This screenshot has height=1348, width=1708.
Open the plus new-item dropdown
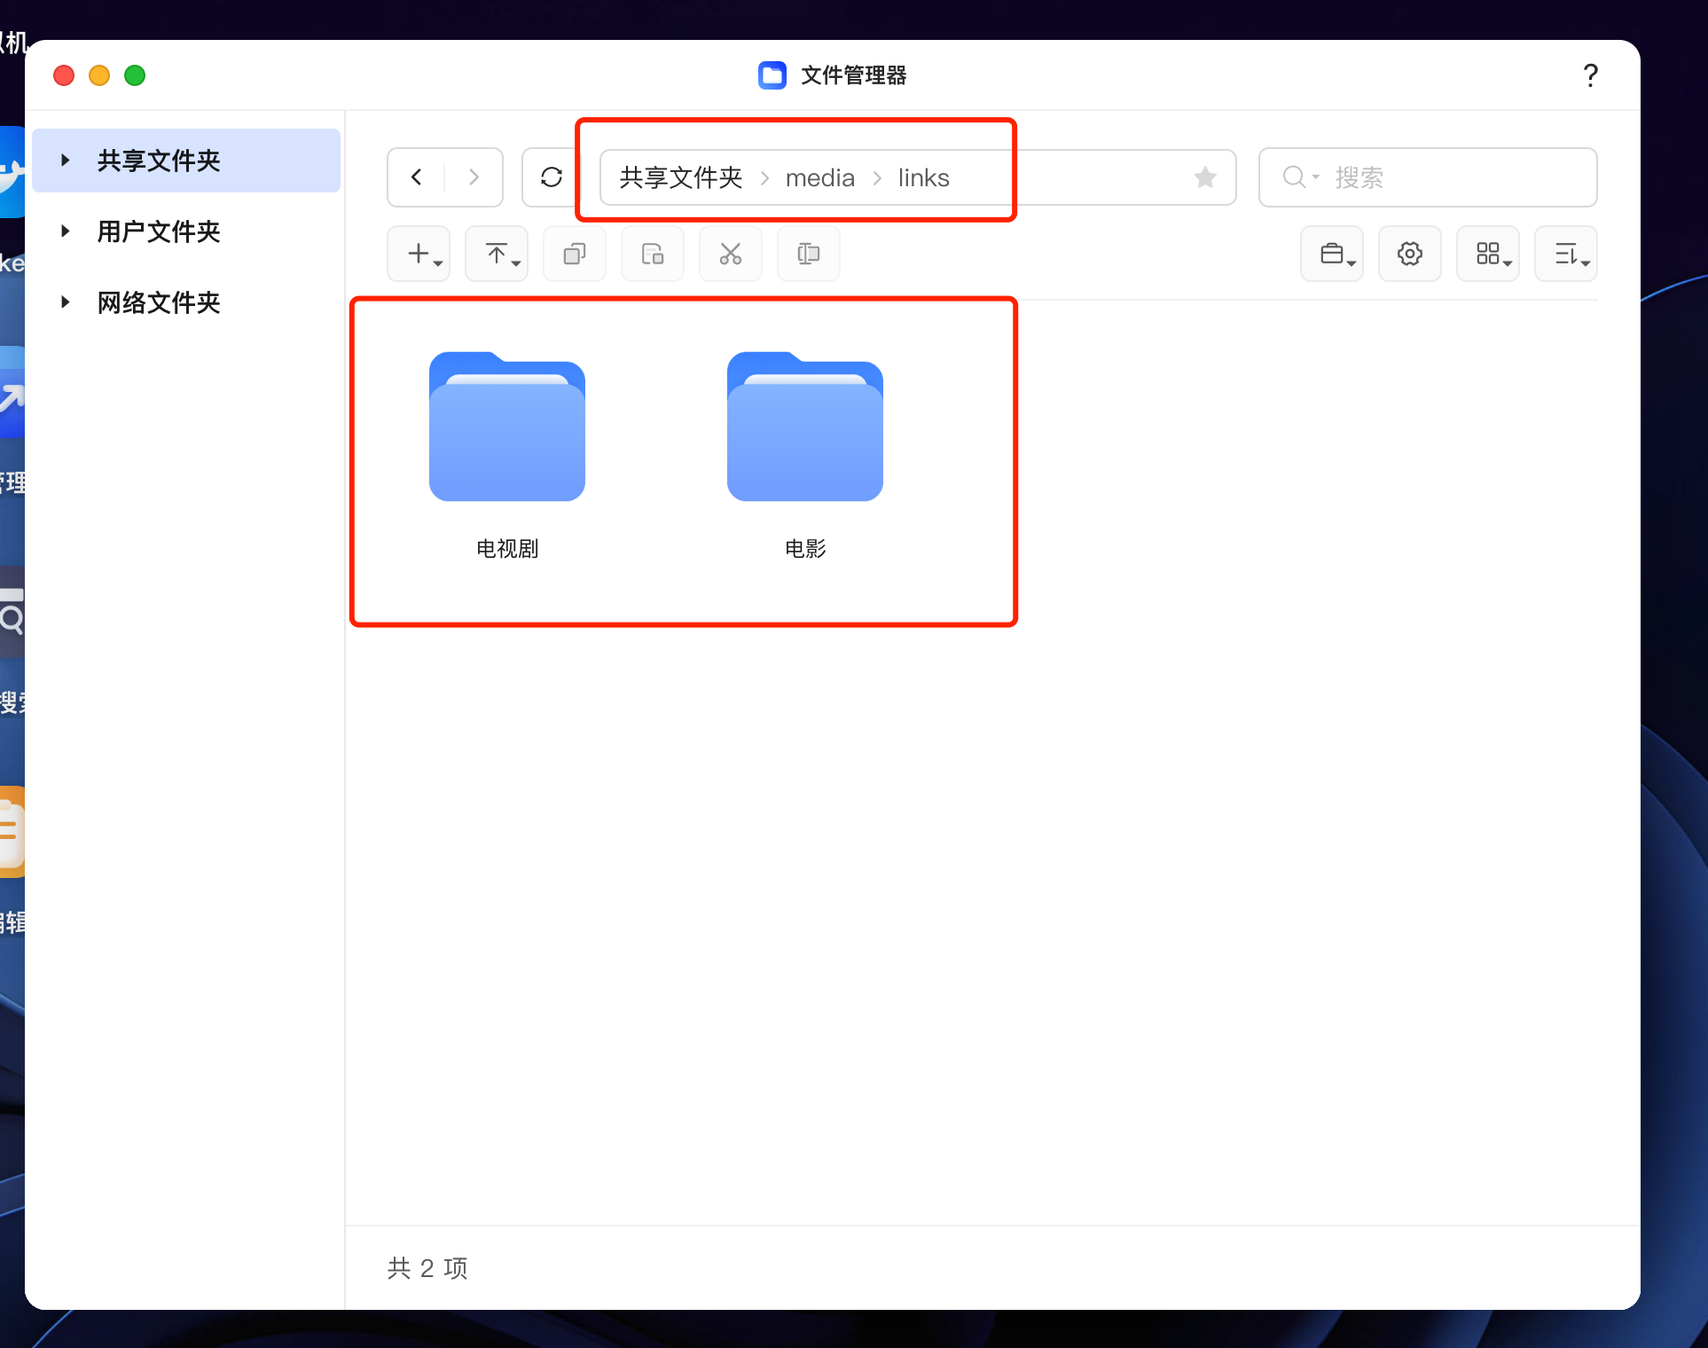419,255
